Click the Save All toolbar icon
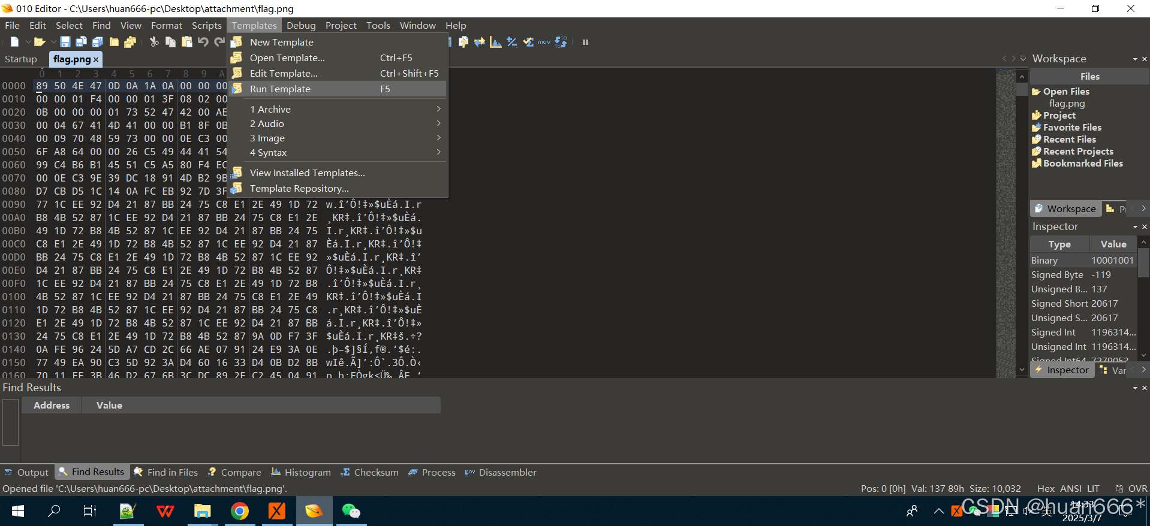The image size is (1150, 526). [98, 42]
